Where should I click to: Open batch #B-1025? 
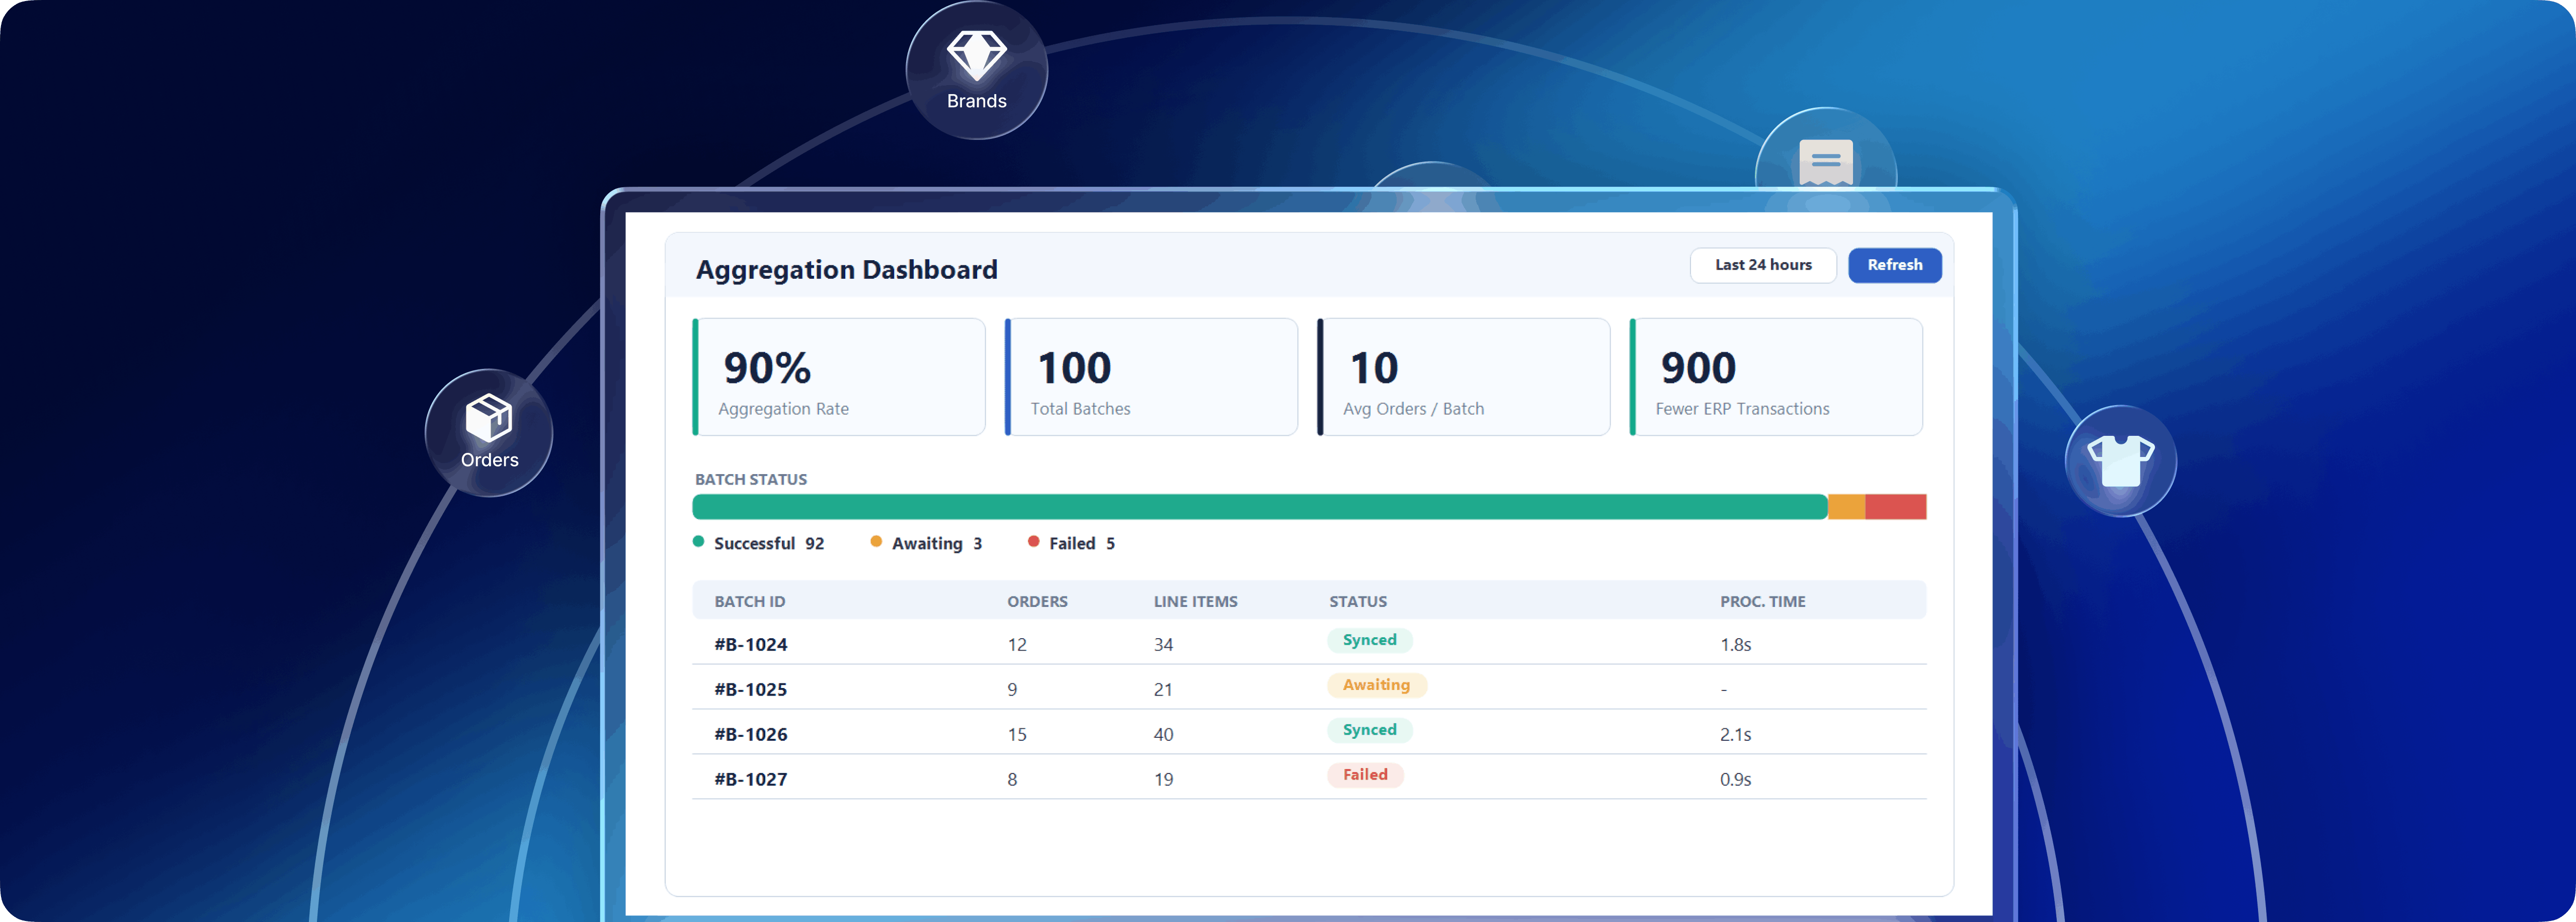751,690
